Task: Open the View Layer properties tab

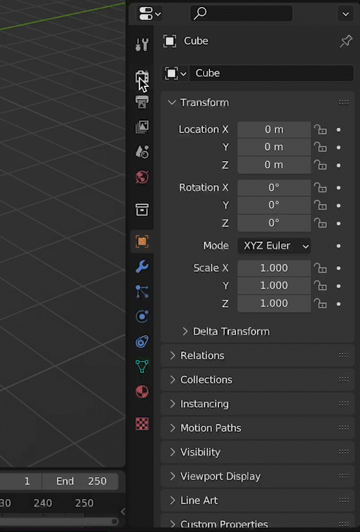Action: coord(142,126)
